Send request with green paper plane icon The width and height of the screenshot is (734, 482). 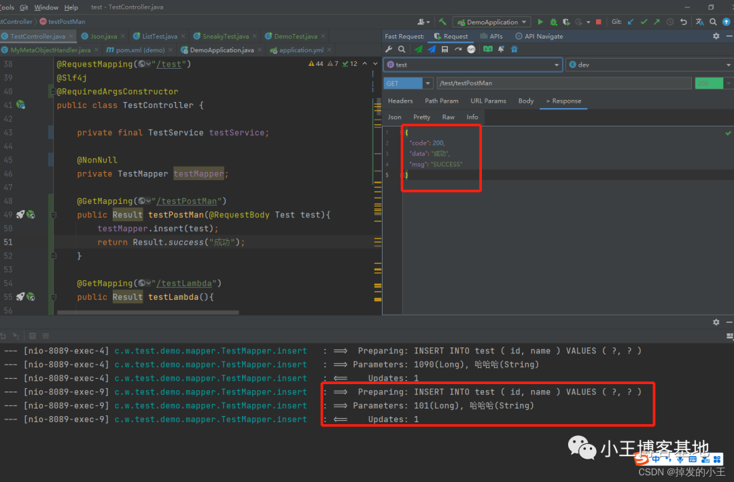coord(419,50)
